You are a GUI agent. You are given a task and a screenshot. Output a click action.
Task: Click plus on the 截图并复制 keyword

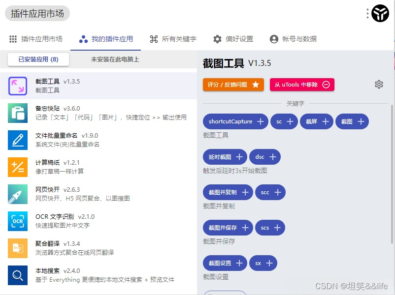pyautogui.click(x=245, y=192)
